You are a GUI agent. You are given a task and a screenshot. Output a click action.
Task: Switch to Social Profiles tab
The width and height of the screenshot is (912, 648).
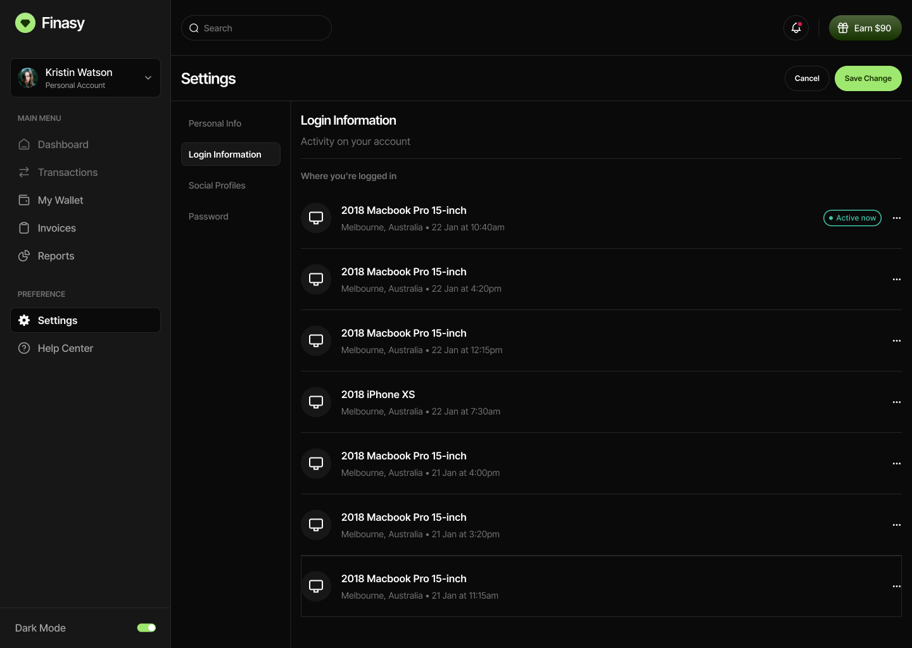click(231, 185)
